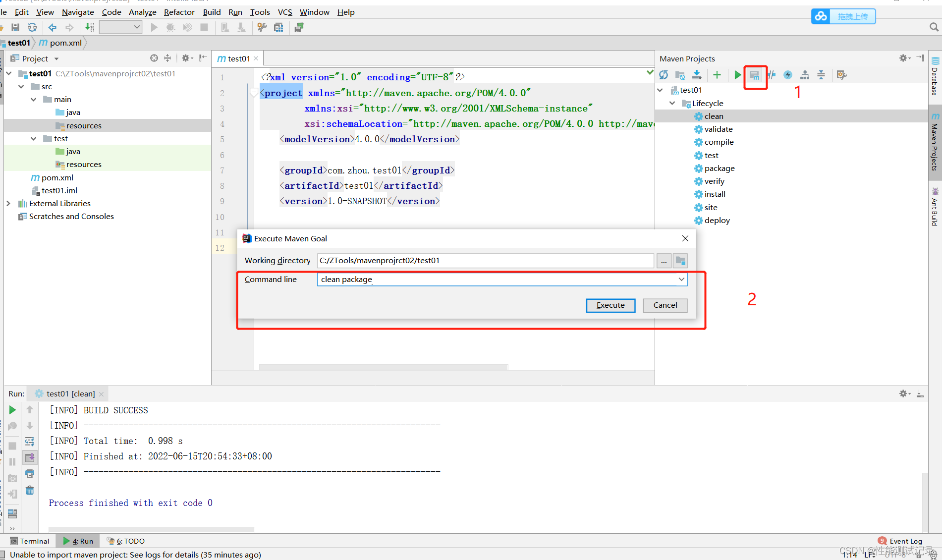Click the Synchronize icon in main toolbar

[32, 27]
